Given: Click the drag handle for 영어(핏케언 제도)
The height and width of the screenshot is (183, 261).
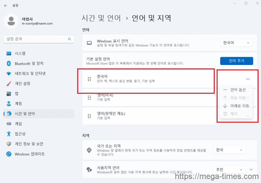Looking at the screenshot, I should pyautogui.click(x=89, y=116).
